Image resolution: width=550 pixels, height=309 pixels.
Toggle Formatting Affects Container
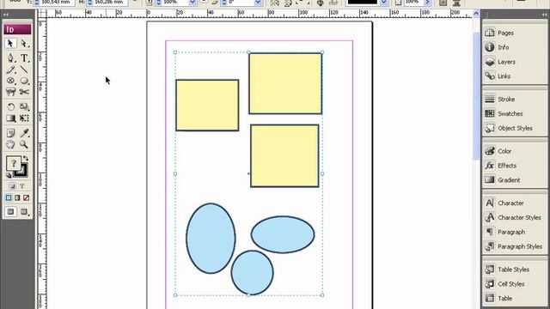(12, 186)
